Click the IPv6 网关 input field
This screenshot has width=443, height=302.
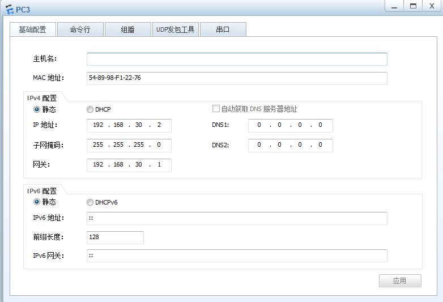tap(237, 256)
